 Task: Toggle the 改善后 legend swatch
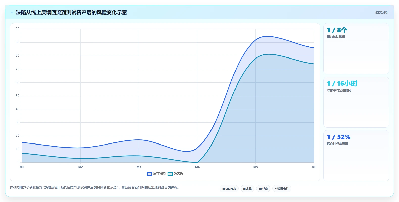(x=170, y=174)
